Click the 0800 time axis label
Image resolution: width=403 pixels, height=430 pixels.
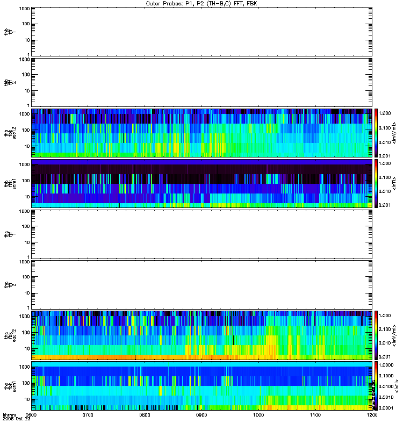pyautogui.click(x=145, y=414)
